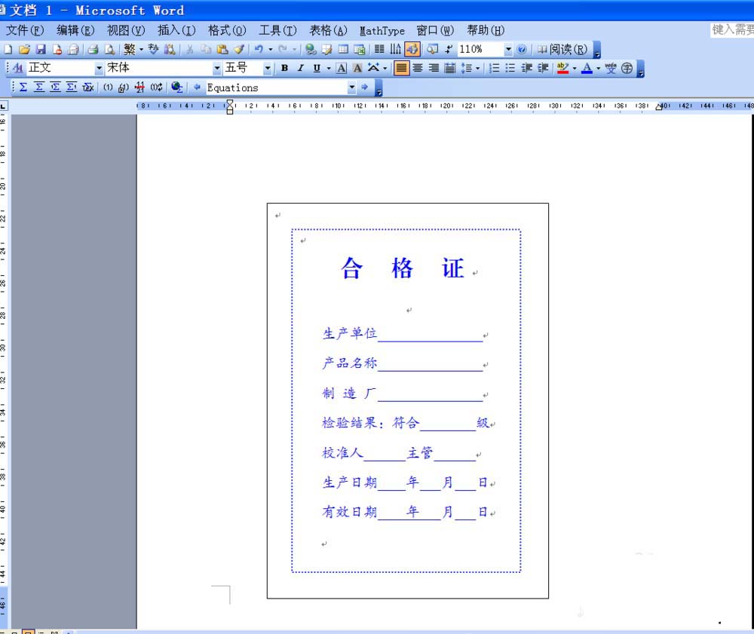Switch to 阅读(R) reading layout
Screen dimensions: 754x634
[x=562, y=50]
